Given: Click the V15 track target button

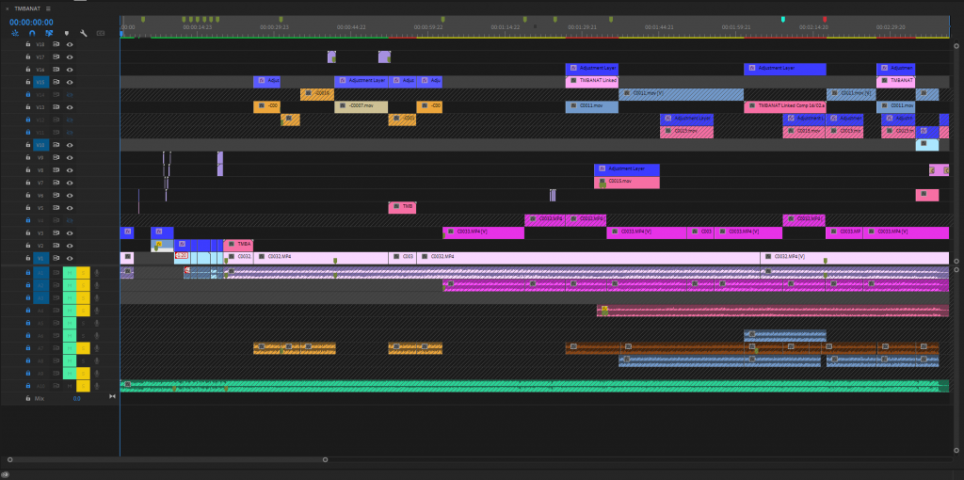Looking at the screenshot, I should [x=40, y=82].
